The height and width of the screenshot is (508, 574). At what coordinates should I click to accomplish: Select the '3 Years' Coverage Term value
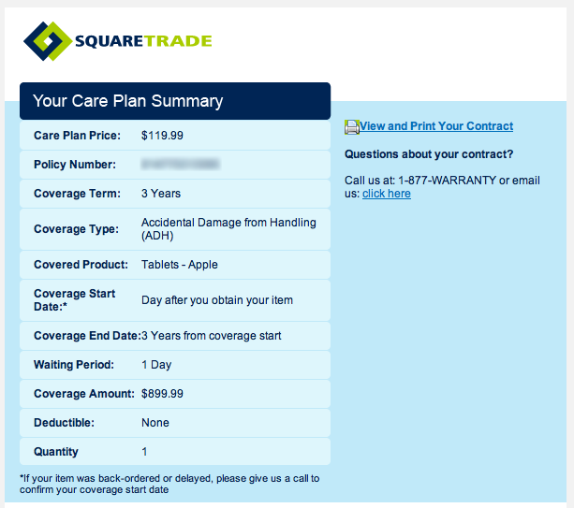(x=161, y=194)
